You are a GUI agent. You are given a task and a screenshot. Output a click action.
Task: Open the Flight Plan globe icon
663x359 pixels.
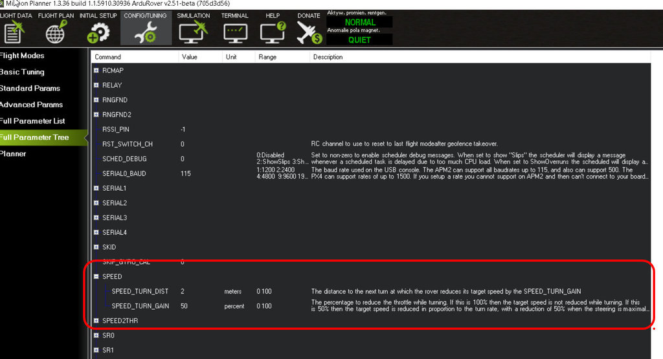tap(56, 31)
